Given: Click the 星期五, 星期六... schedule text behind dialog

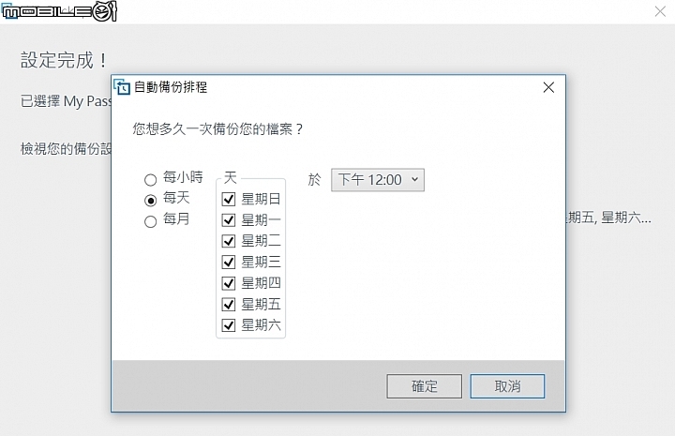Looking at the screenshot, I should [x=609, y=218].
